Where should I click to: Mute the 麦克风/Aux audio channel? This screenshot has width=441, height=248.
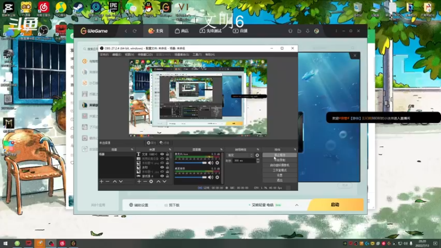click(211, 163)
